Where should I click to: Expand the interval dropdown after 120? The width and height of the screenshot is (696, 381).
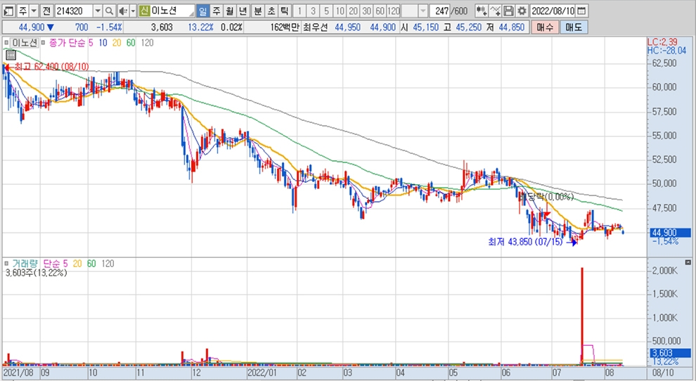pos(423,11)
